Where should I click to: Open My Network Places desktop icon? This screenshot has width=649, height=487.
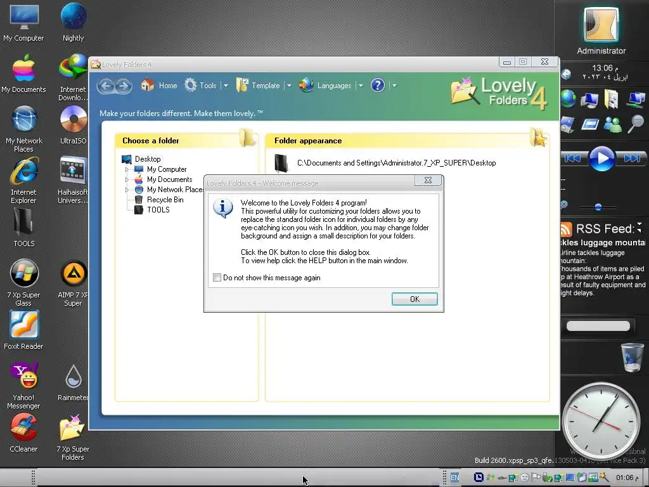point(23,129)
